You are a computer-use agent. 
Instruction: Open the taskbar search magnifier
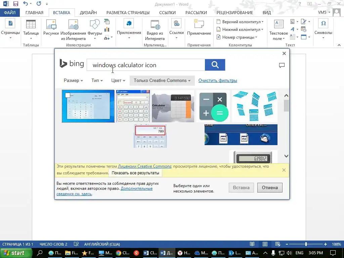[40, 253]
